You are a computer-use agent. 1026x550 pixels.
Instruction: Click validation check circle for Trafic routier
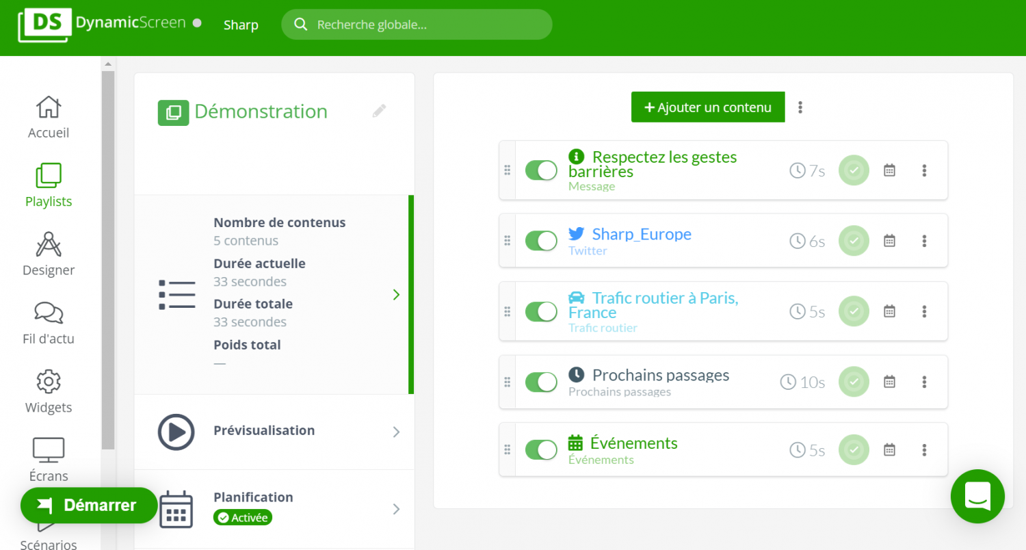[854, 311]
